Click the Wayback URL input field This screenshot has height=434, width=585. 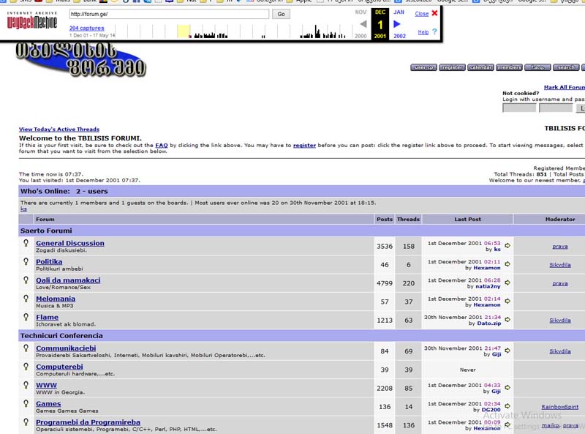[169, 14]
